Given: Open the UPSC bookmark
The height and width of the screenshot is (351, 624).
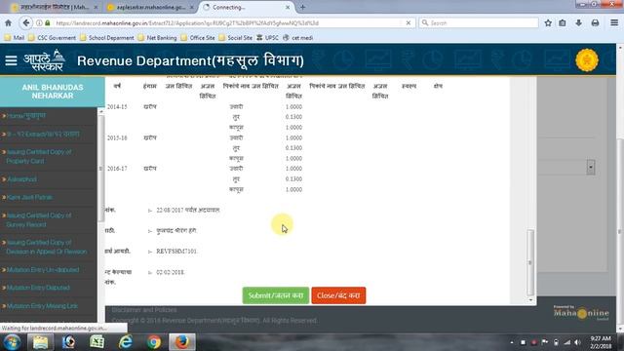Looking at the screenshot, I should click(267, 38).
